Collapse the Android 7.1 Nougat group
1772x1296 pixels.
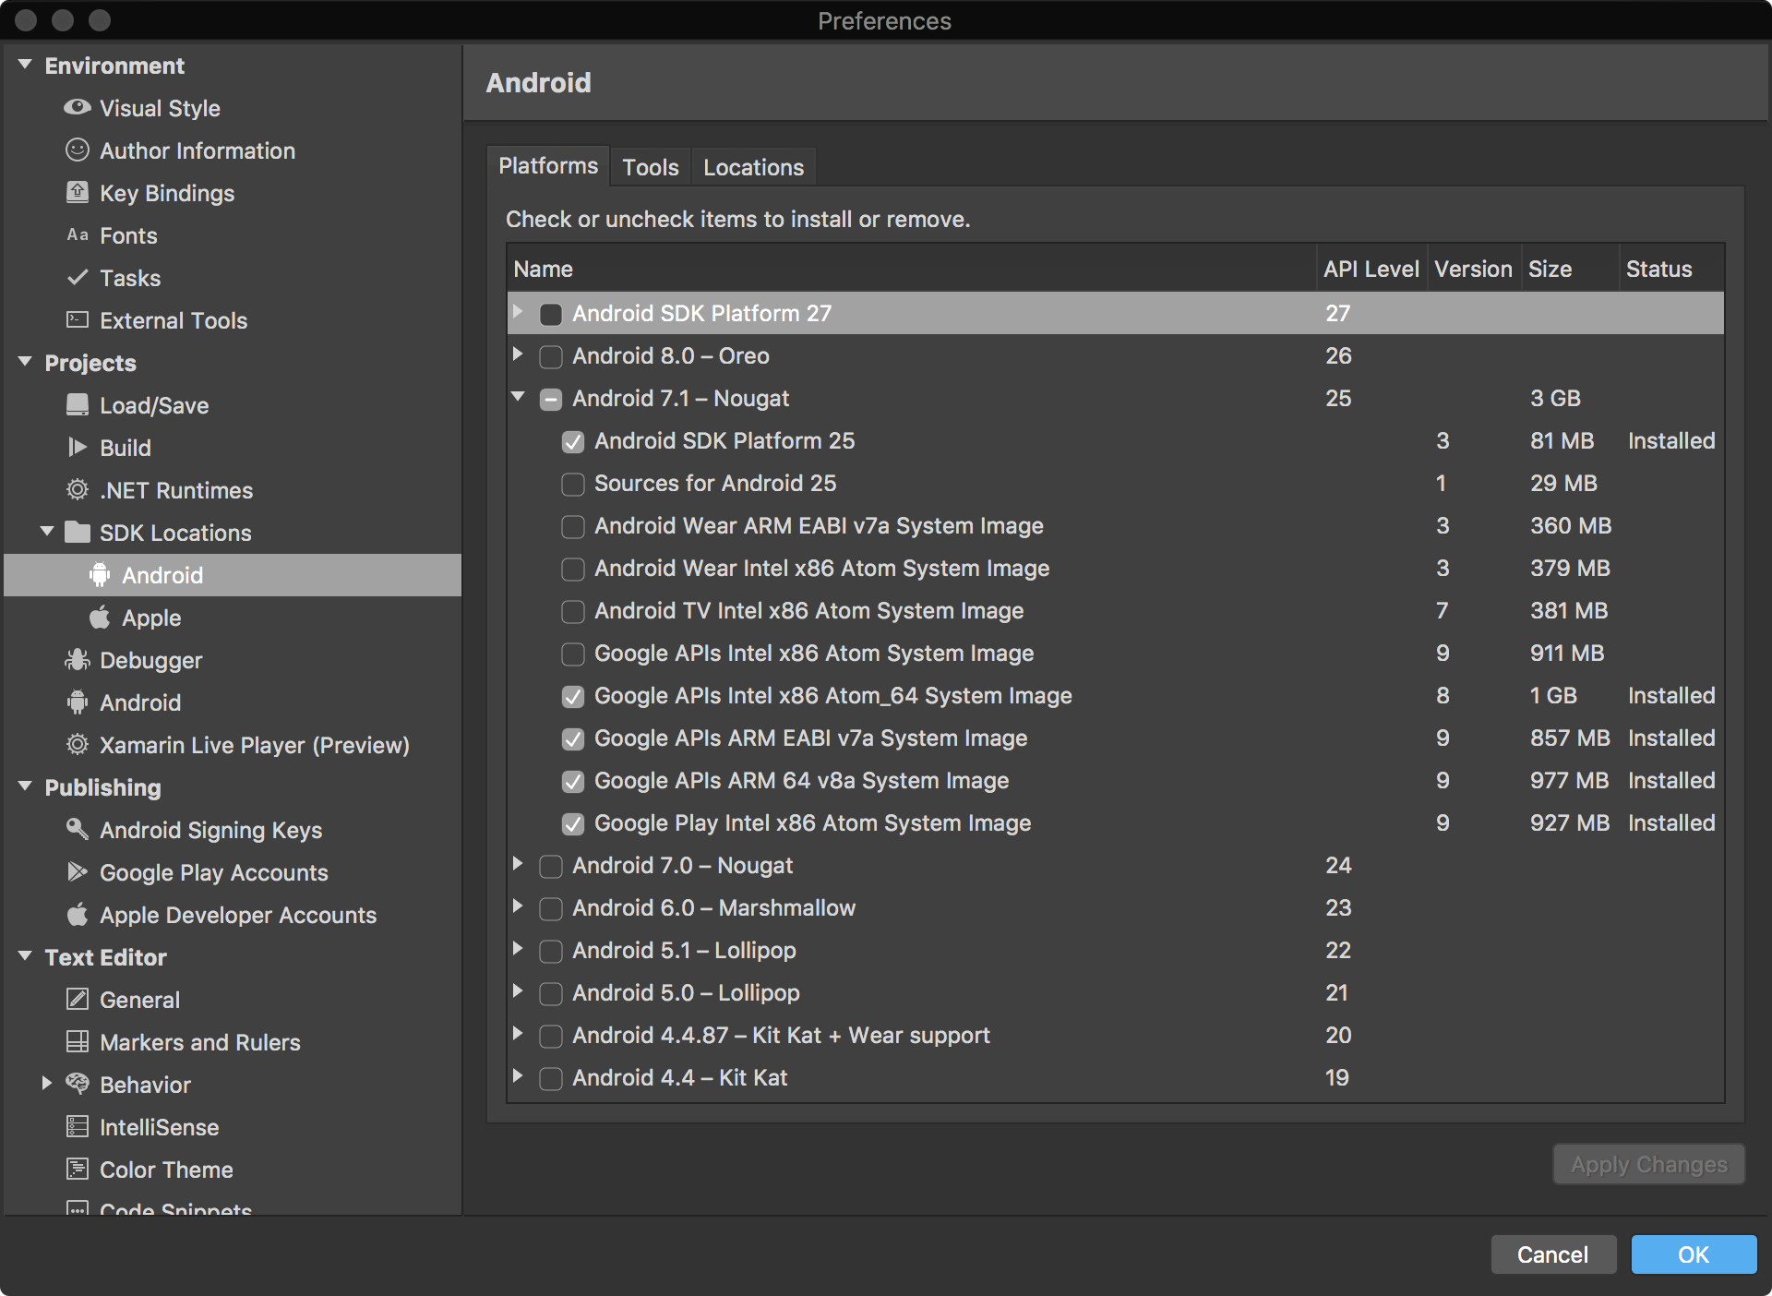[518, 399]
